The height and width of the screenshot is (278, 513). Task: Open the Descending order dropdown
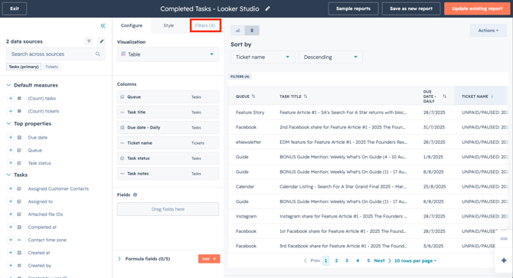coord(331,57)
